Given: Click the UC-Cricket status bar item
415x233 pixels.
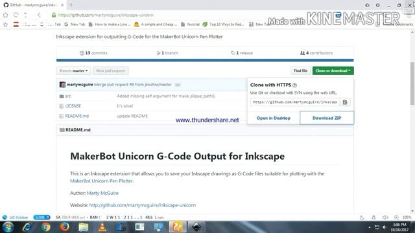Looking at the screenshot, I should (15, 217).
